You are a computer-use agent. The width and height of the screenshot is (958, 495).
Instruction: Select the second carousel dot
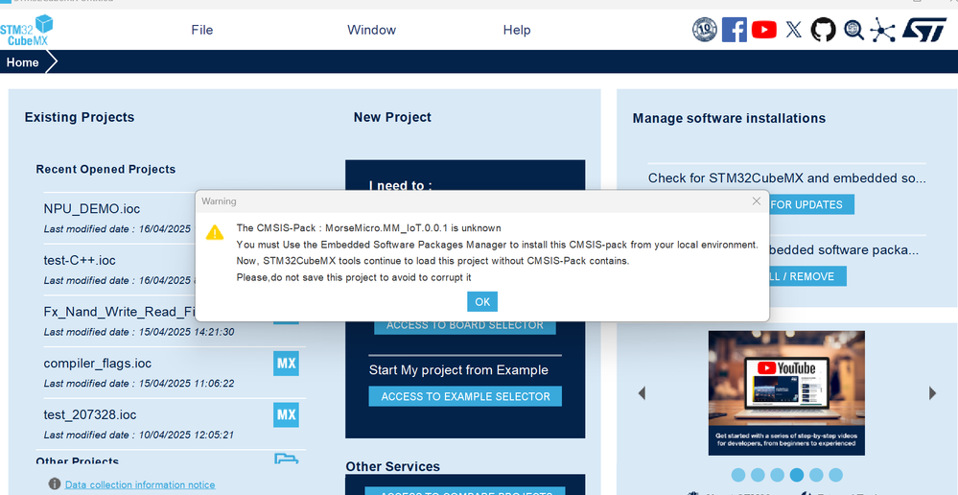click(758, 475)
